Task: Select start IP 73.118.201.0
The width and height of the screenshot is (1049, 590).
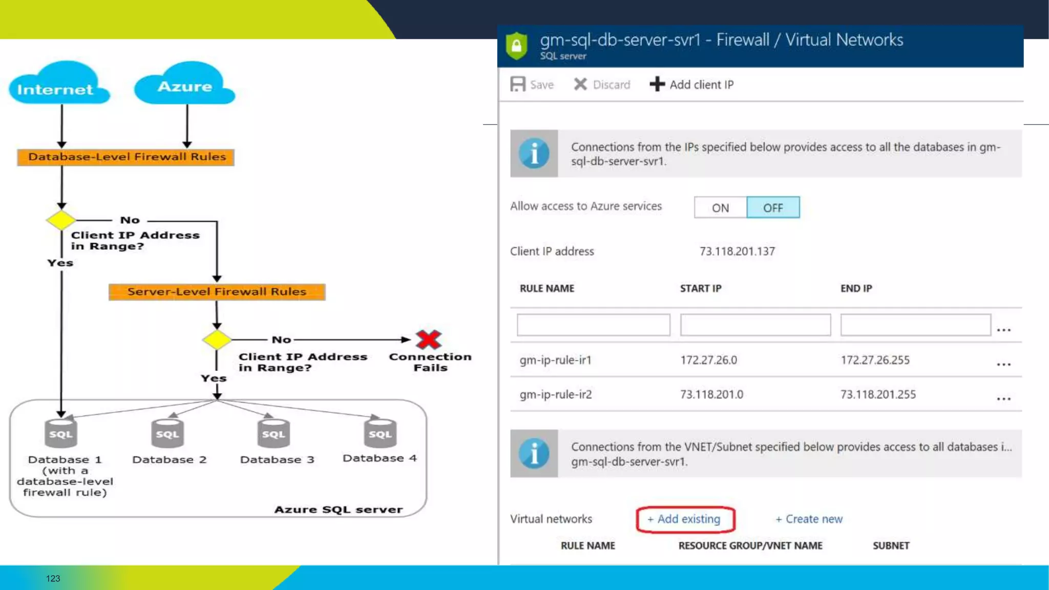Action: coord(711,394)
